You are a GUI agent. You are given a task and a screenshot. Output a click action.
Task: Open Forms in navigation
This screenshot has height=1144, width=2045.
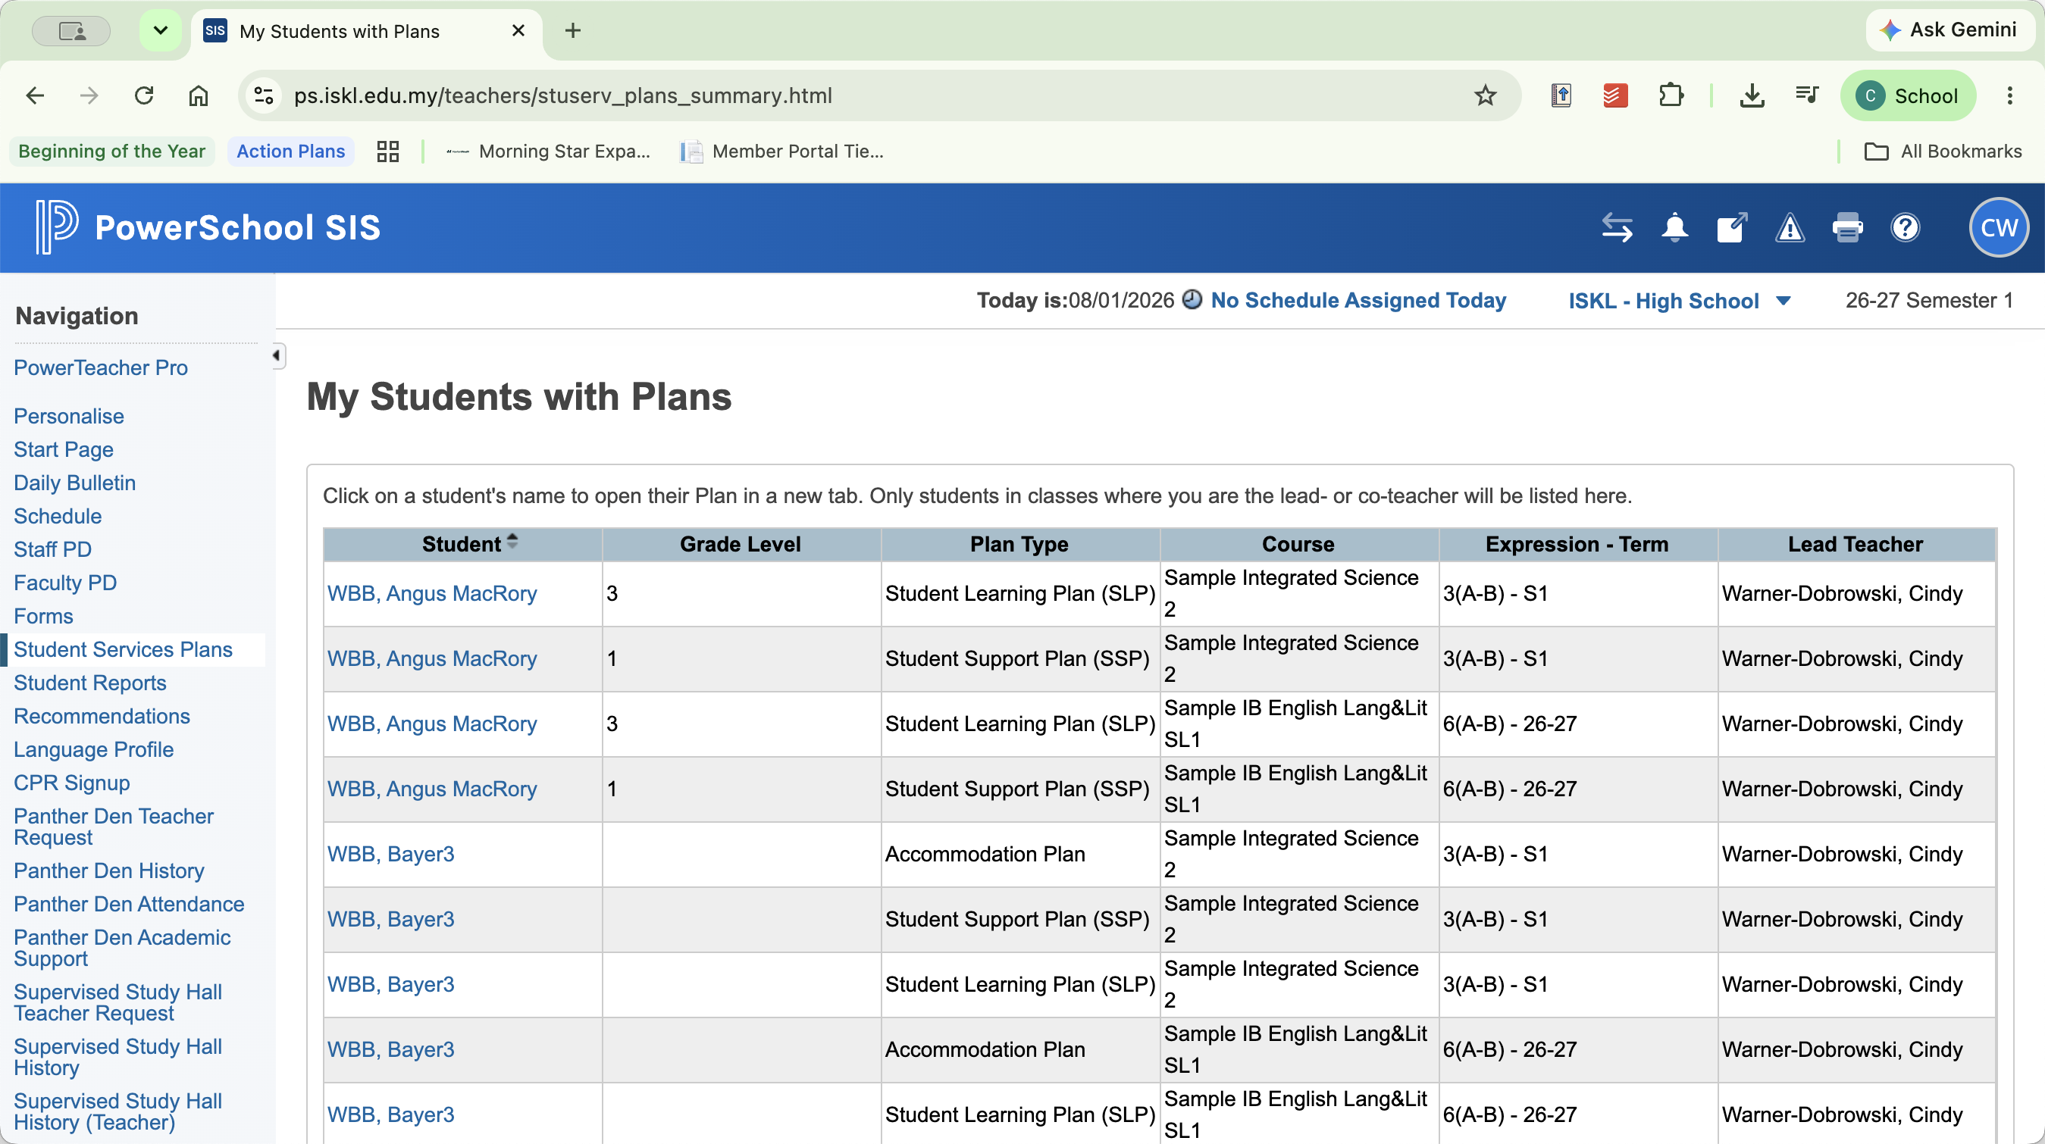tap(44, 616)
